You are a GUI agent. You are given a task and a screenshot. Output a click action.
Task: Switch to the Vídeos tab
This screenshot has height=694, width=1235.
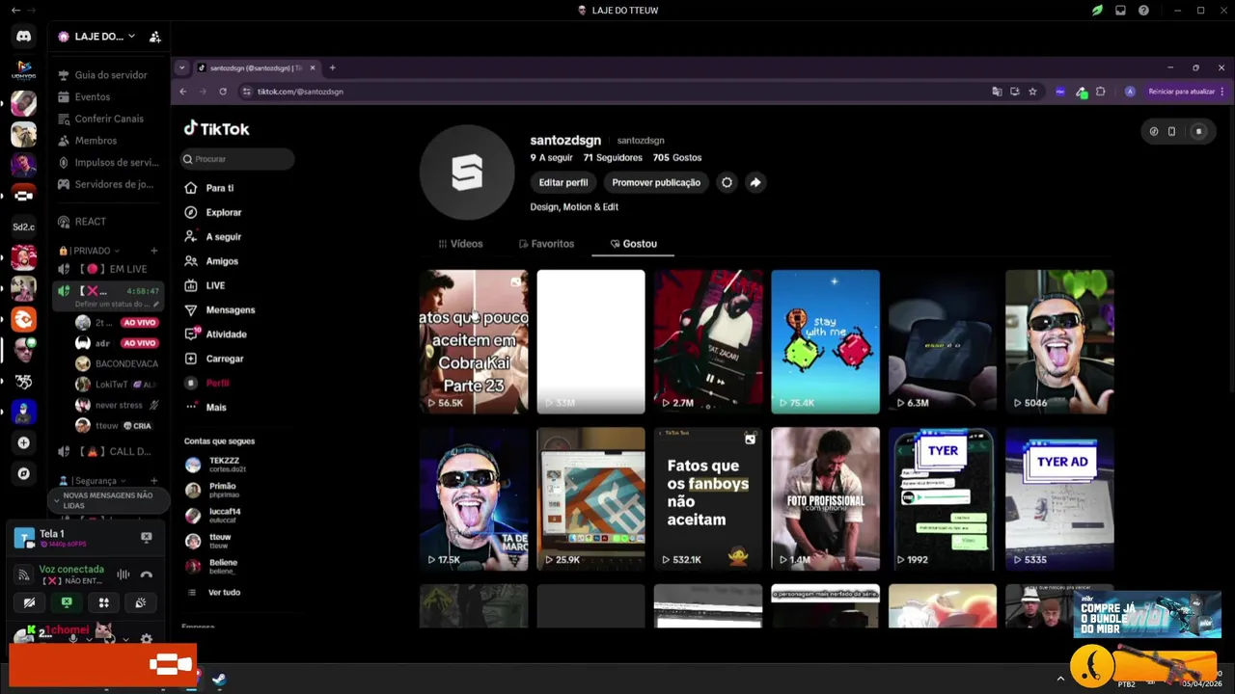coord(460,244)
